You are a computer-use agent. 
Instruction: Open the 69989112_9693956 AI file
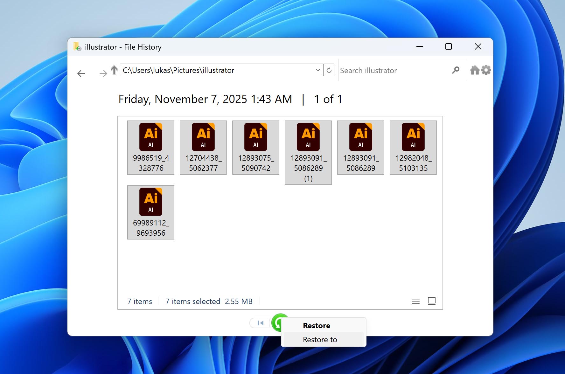coord(150,212)
